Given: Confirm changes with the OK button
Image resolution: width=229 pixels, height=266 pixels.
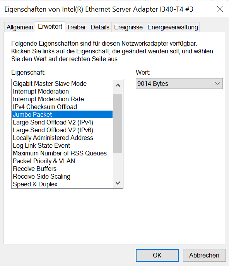Looking at the screenshot, I should pos(157,255).
